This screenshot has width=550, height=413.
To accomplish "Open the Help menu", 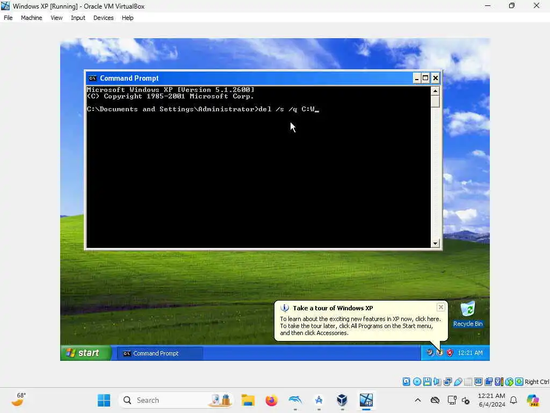I will click(x=127, y=18).
